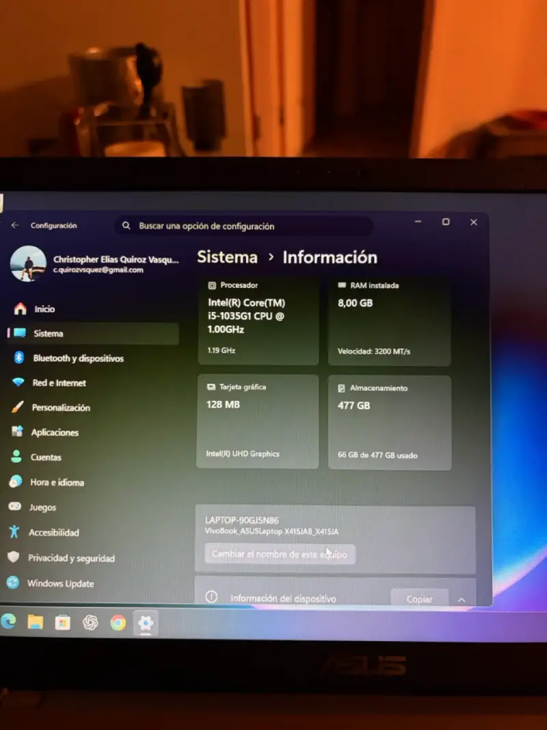547x730 pixels.
Task: Click the Intel(R) UHD Graphics text
Action: coord(243,454)
